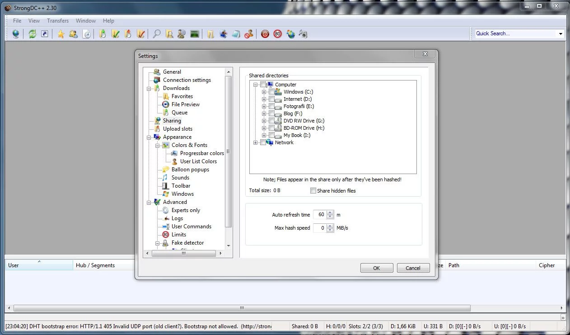Open the Quick Search dropdown arrow

pyautogui.click(x=561, y=33)
